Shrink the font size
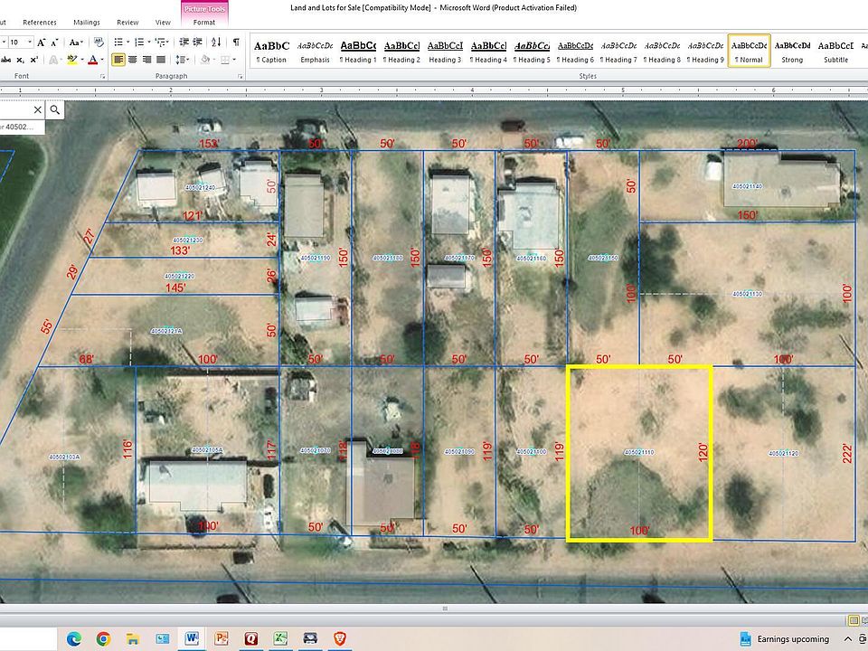 point(54,42)
